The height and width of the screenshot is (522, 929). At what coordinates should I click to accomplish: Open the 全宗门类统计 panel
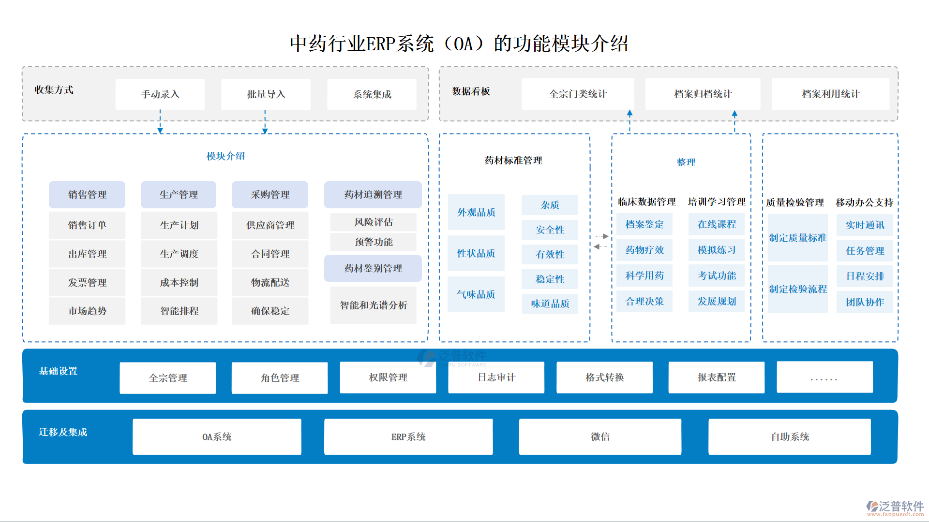click(x=577, y=94)
